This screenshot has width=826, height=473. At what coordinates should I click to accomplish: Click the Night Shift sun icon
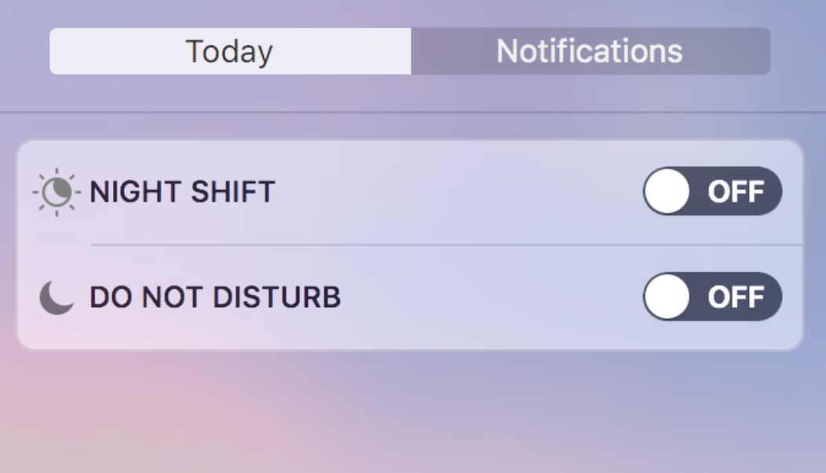(x=57, y=192)
